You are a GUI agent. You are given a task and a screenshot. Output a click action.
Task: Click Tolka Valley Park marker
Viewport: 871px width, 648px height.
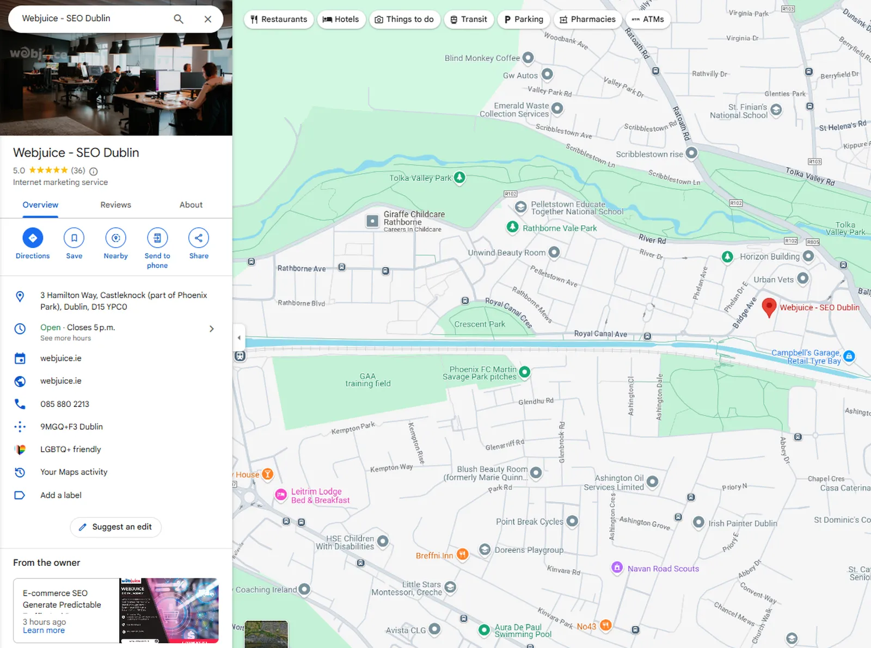point(459,177)
